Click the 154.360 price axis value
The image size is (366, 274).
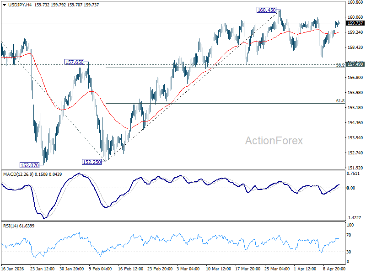355,123
